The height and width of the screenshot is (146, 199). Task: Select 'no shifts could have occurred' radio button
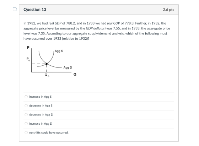(x=26, y=133)
